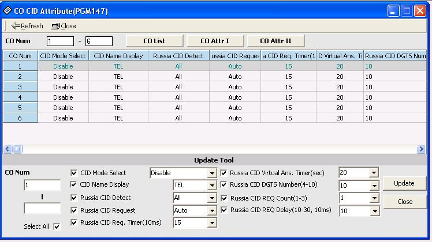Switch to CO Attr II page
The width and height of the screenshot is (432, 242).
tap(275, 41)
